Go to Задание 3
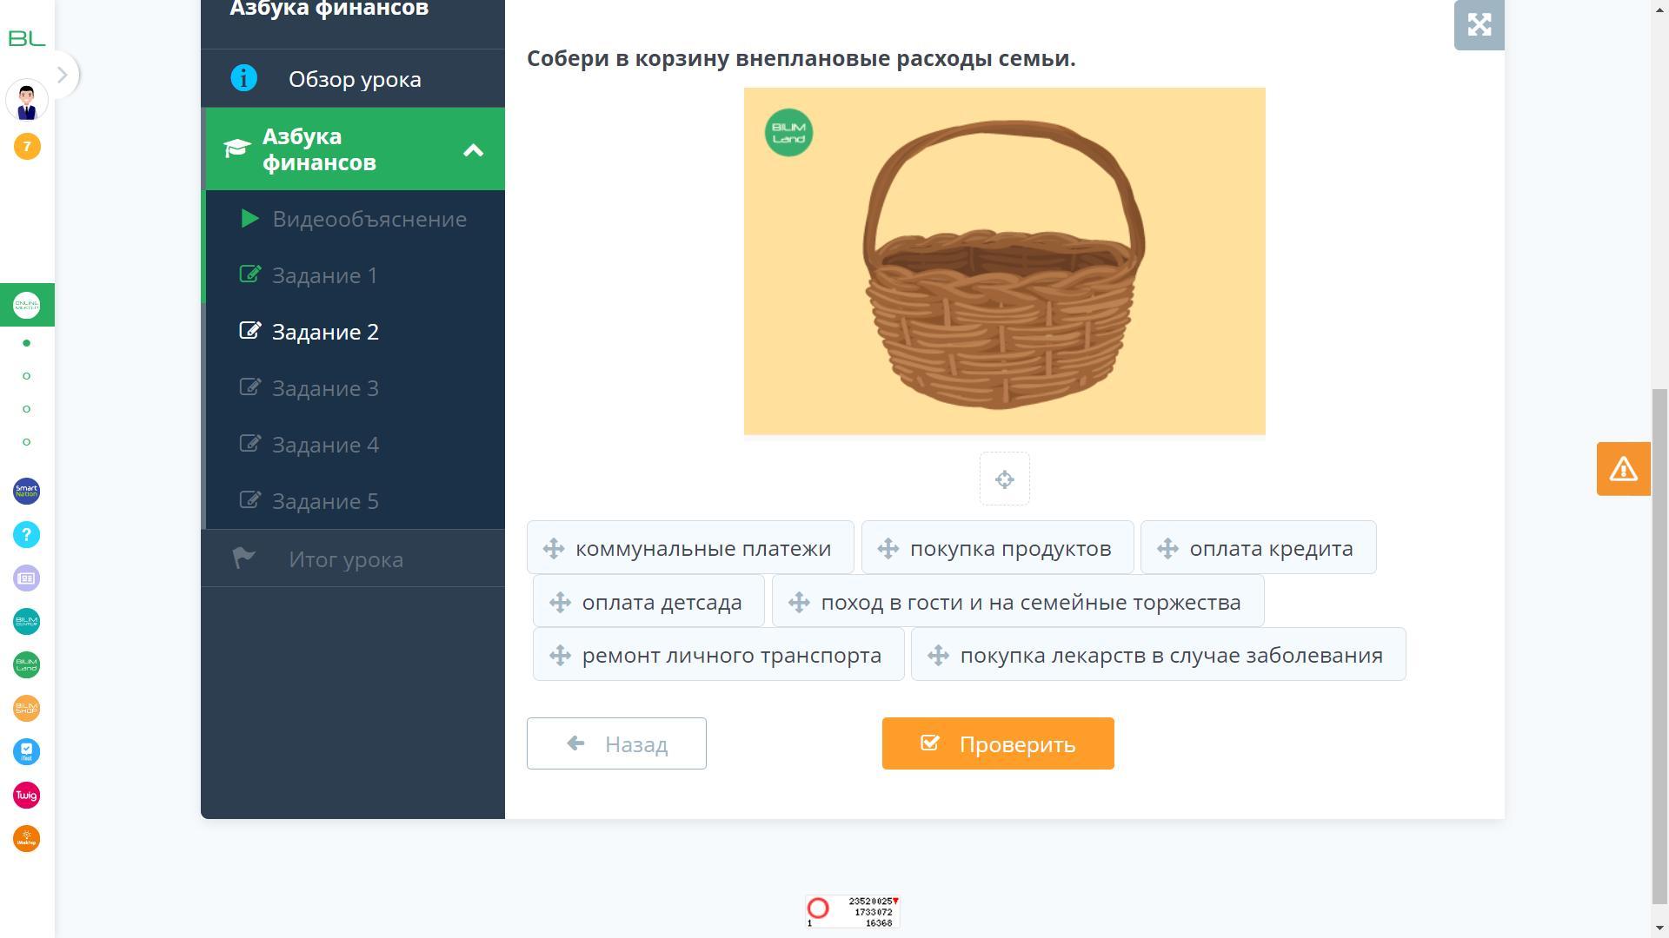The height and width of the screenshot is (938, 1669). coord(325,388)
